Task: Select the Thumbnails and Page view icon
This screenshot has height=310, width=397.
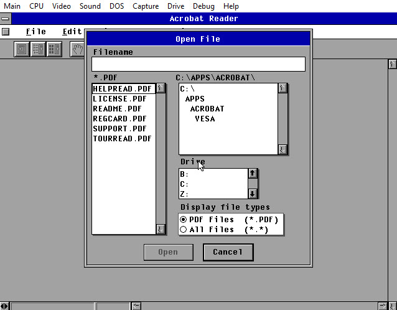Action: [x=54, y=49]
